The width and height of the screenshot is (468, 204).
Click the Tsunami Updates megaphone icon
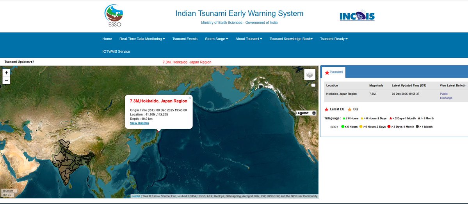(32, 62)
